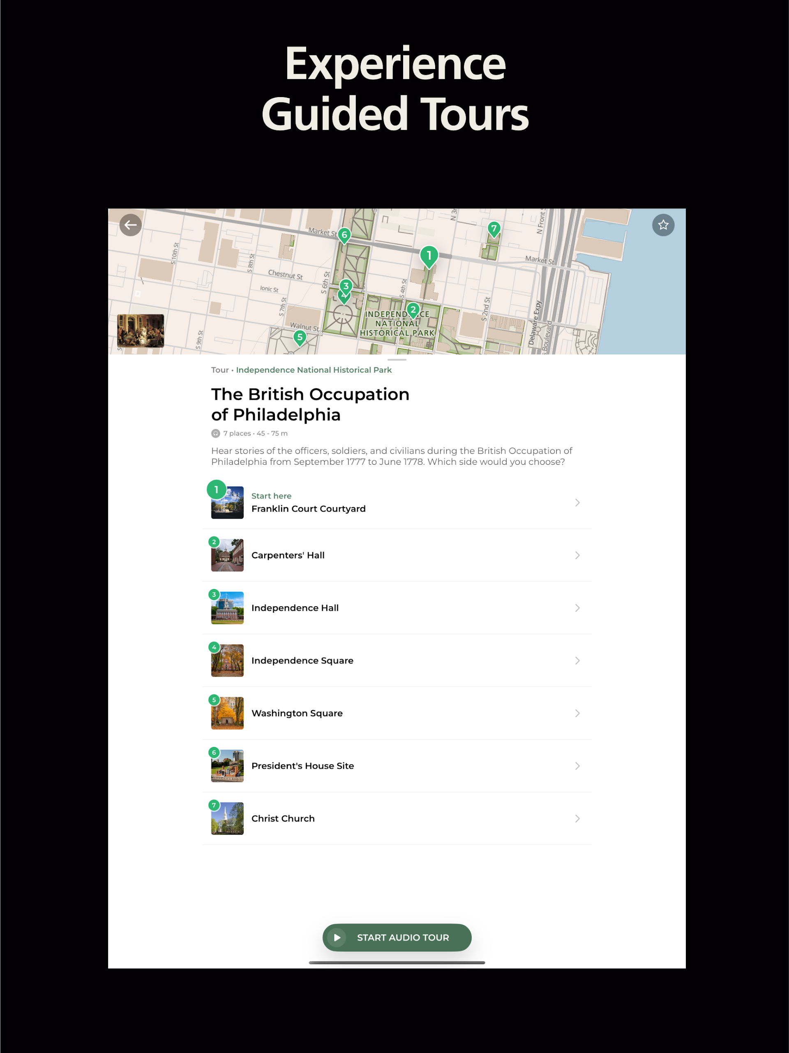
Task: Click the back arrow on the map
Action: pyautogui.click(x=130, y=225)
